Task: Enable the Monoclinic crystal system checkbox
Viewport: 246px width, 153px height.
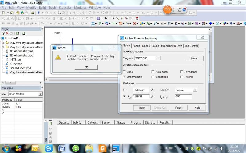Action: pos(153,77)
